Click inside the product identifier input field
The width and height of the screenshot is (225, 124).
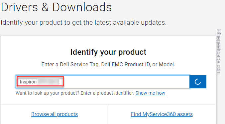point(103,82)
